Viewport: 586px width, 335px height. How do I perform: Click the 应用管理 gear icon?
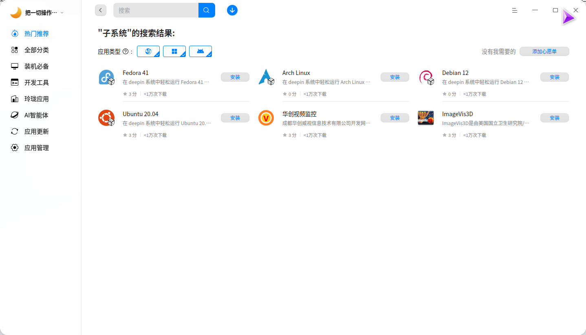pyautogui.click(x=15, y=148)
